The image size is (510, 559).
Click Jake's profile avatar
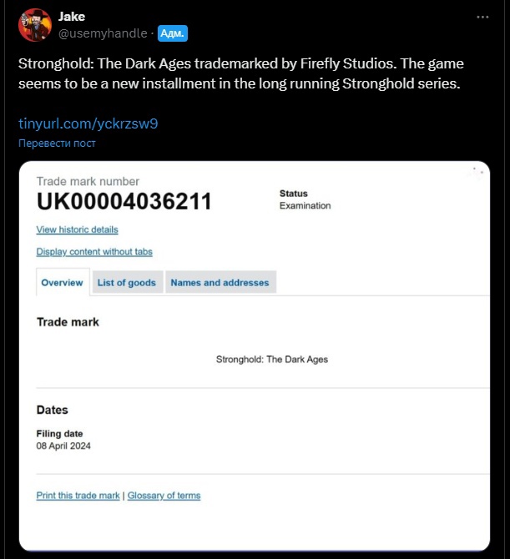34,25
